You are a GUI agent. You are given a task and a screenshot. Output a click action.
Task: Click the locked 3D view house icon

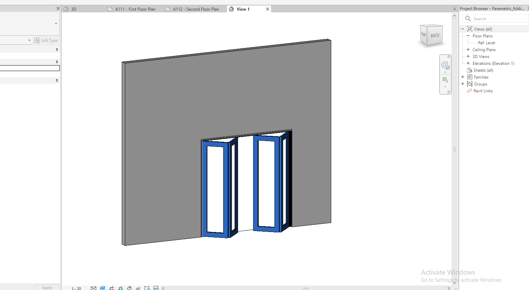coord(129,288)
